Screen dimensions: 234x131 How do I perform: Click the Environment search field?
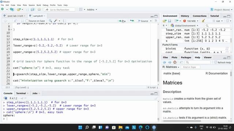(217, 26)
